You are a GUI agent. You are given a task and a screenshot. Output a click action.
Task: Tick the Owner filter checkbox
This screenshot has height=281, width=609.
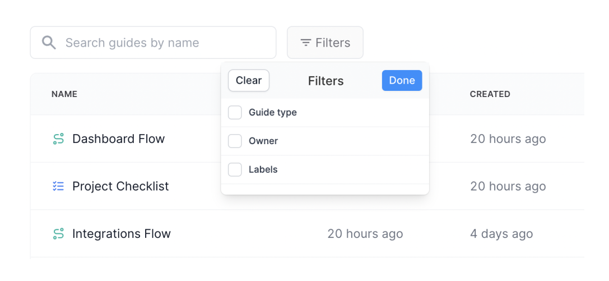coord(235,141)
